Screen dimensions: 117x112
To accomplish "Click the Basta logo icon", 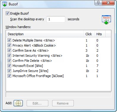I will coord(106,19).
